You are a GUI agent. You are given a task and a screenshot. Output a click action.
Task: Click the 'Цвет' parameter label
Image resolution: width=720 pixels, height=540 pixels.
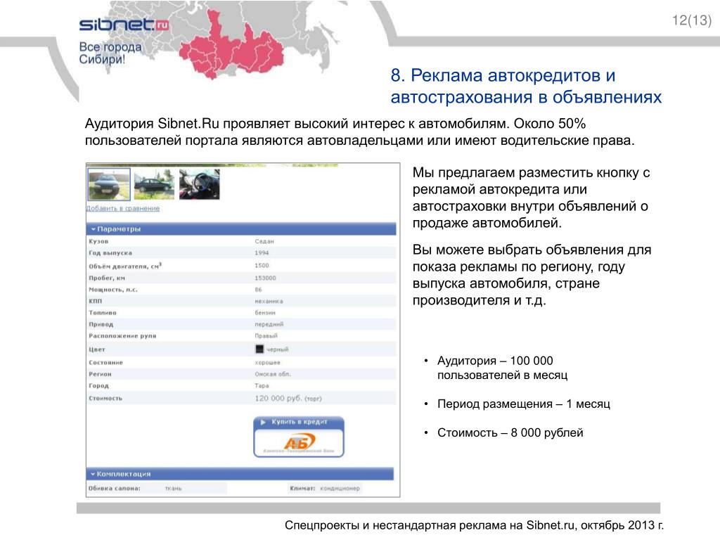click(x=97, y=349)
